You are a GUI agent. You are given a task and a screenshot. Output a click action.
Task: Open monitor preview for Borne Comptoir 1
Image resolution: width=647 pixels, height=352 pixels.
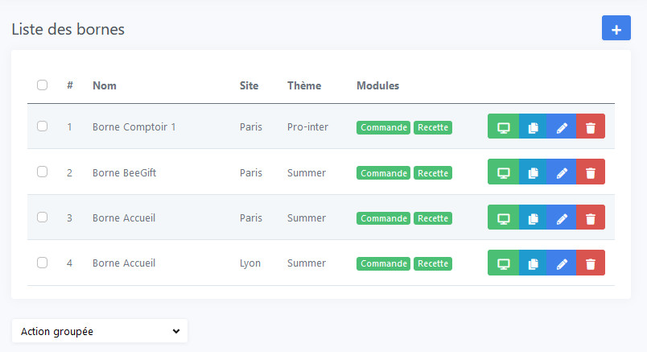pyautogui.click(x=503, y=126)
